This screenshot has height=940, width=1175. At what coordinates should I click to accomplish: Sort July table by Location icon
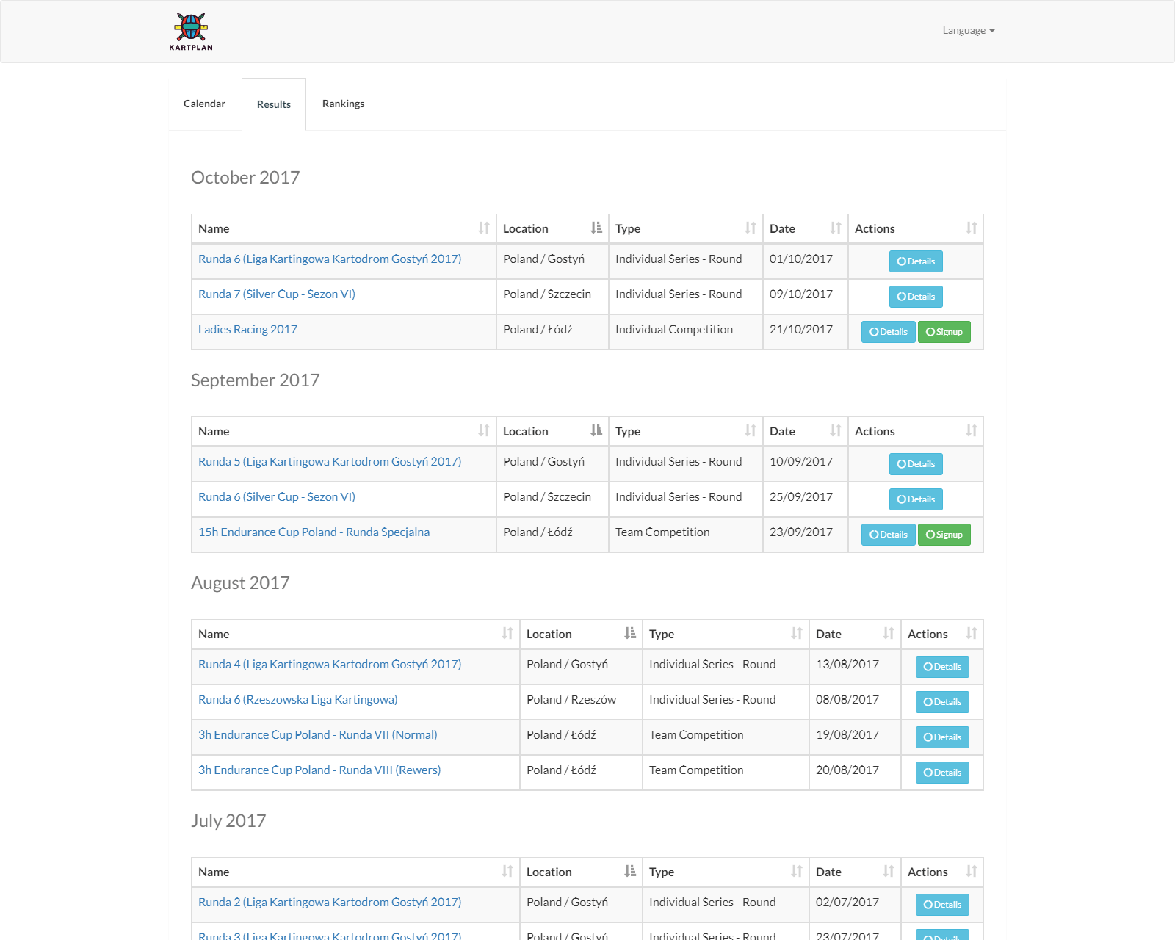(630, 872)
